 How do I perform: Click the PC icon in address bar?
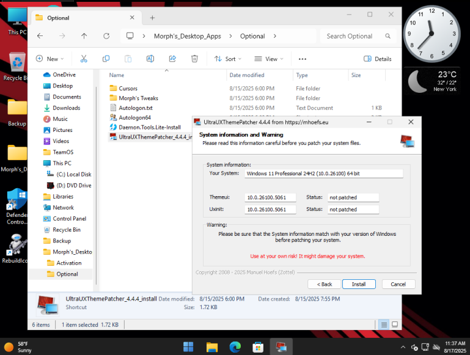130,36
